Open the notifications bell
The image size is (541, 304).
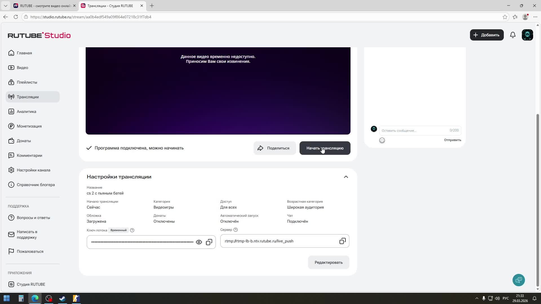[513, 35]
